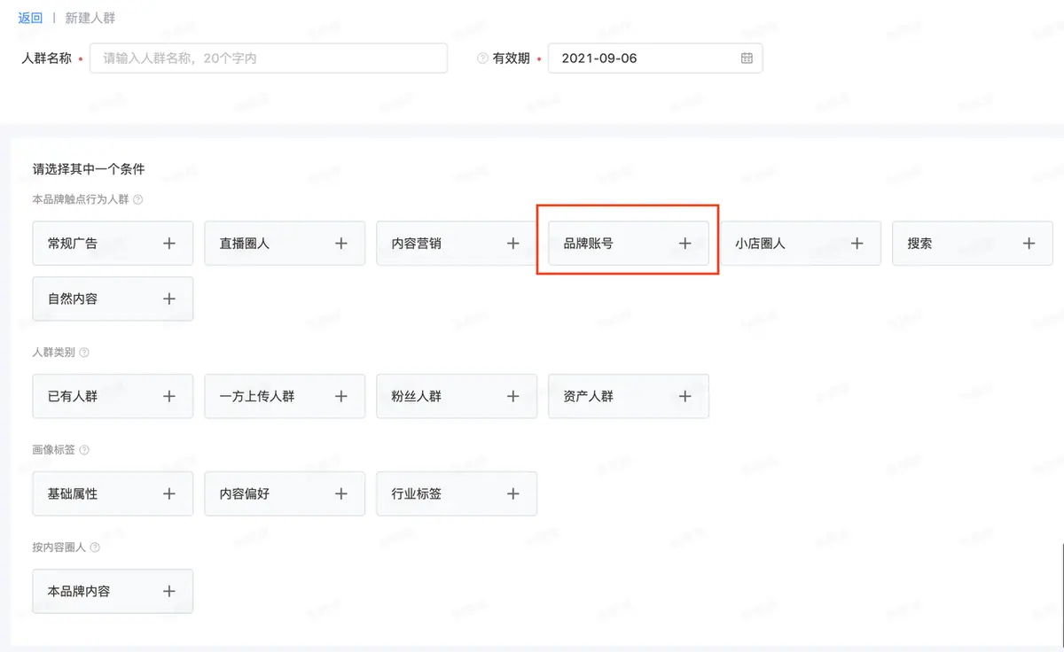Viewport: 1064px width, 652px height.
Task: Click the 人群类别 section label
Action: pyautogui.click(x=54, y=353)
